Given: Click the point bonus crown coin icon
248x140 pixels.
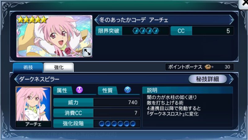Looking at the screenshot, I should [209, 67].
